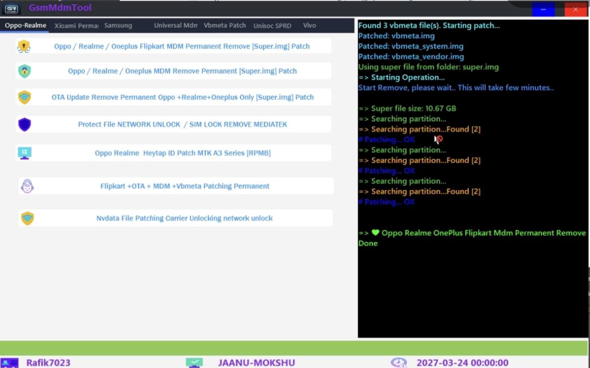Viewport: 590px width, 368px height.
Task: Click the Rafik7023 username label
Action: [x=48, y=363]
